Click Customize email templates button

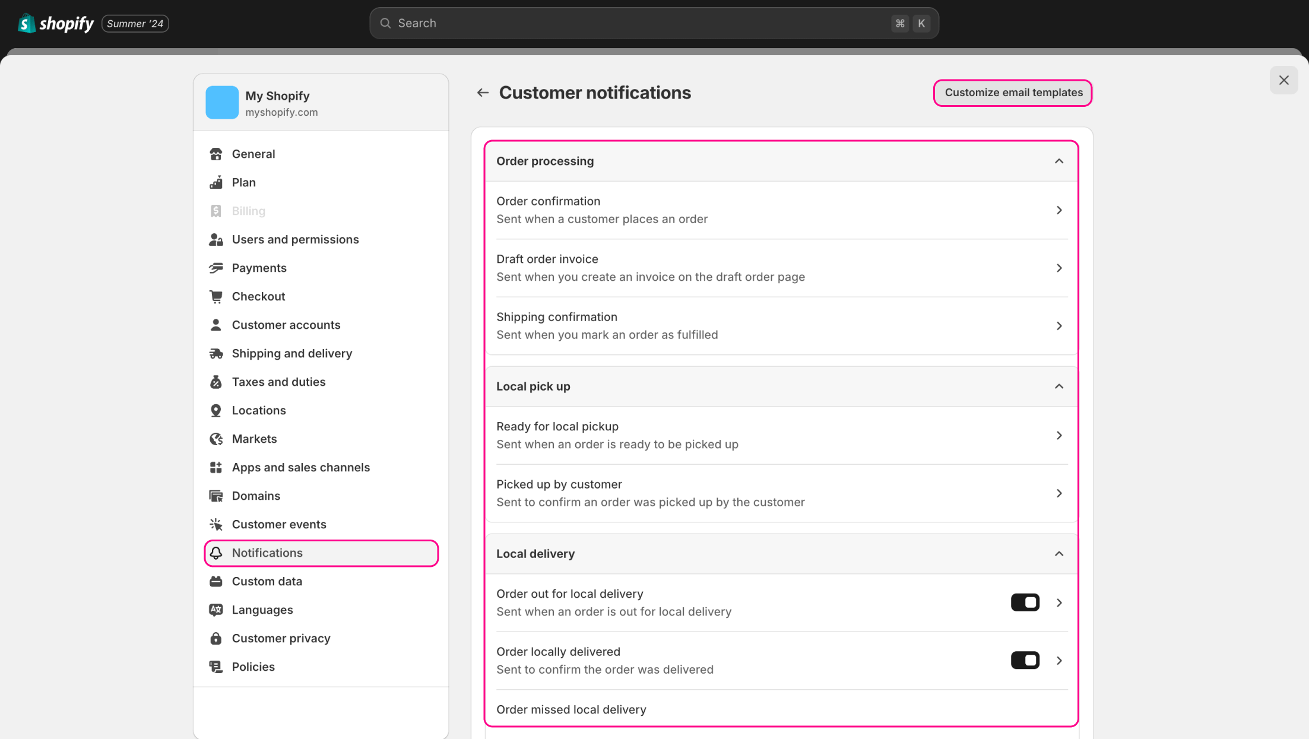pos(1013,93)
